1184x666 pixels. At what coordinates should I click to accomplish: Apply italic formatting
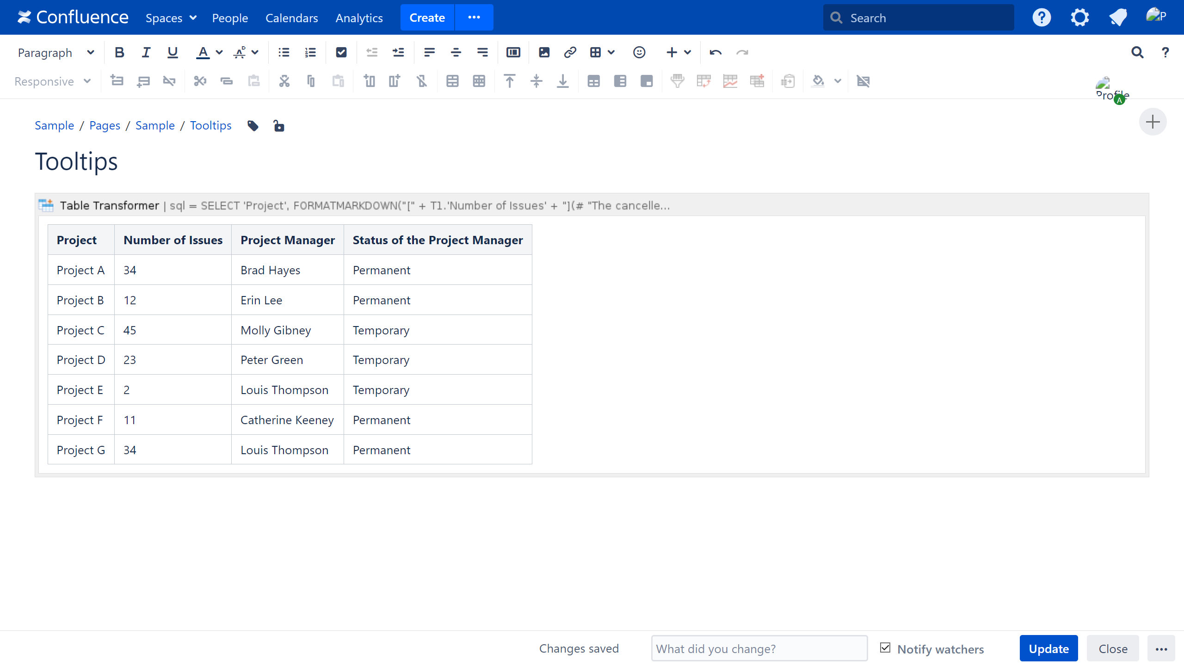146,53
